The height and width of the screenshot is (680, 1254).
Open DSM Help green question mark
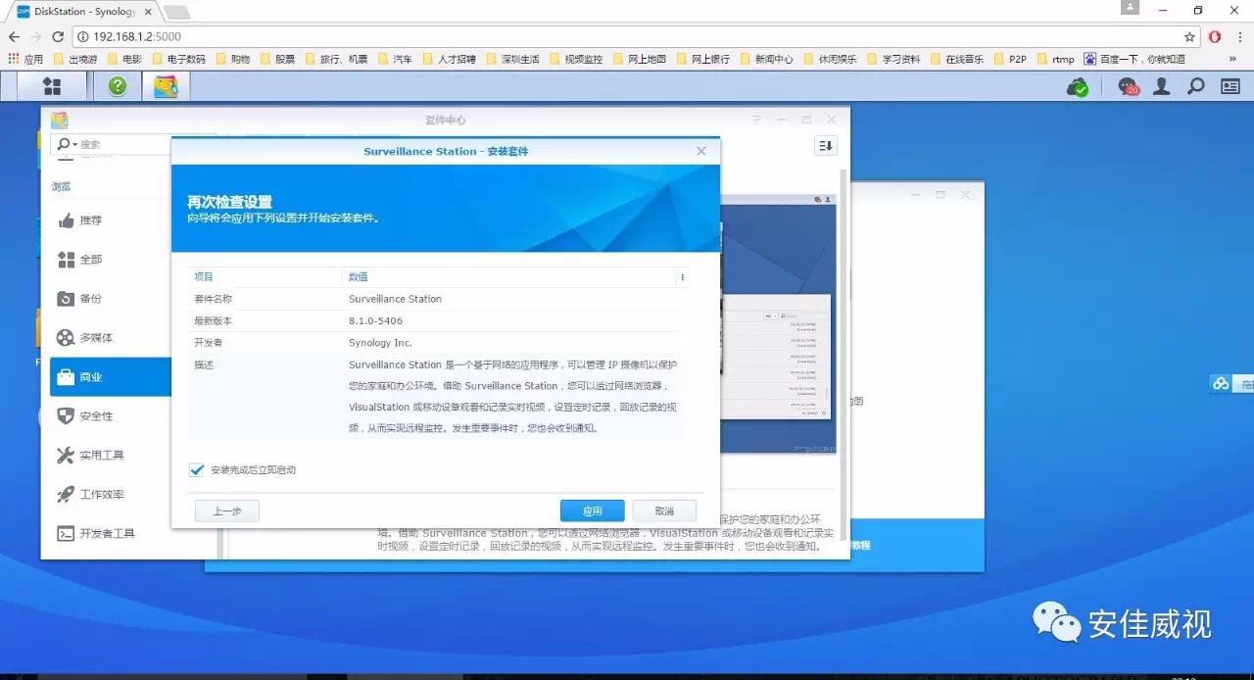tap(118, 86)
